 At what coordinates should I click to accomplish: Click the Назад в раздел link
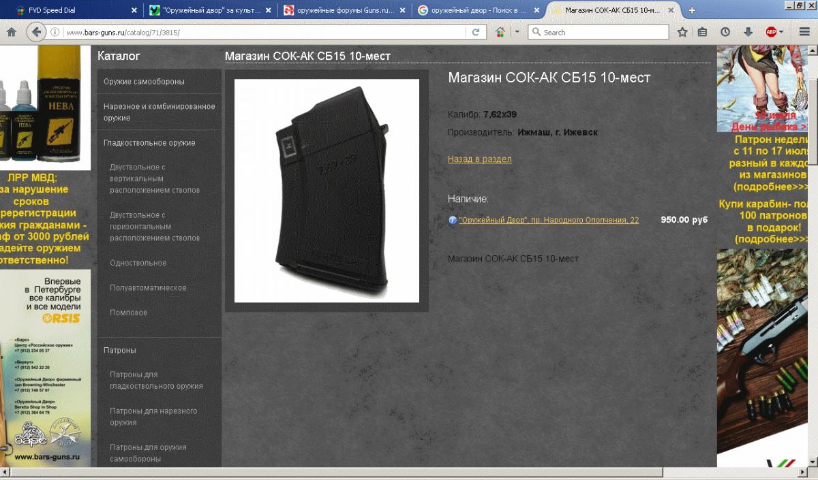[479, 159]
